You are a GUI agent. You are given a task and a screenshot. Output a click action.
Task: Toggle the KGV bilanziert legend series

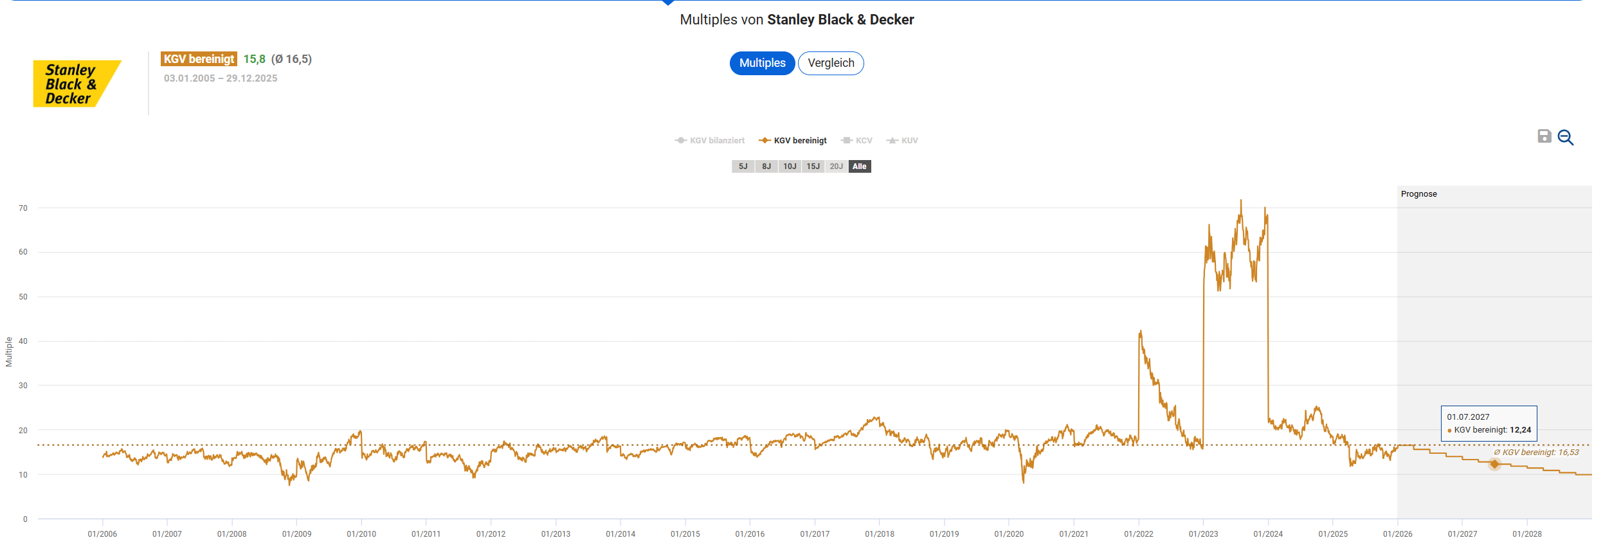pyautogui.click(x=710, y=141)
